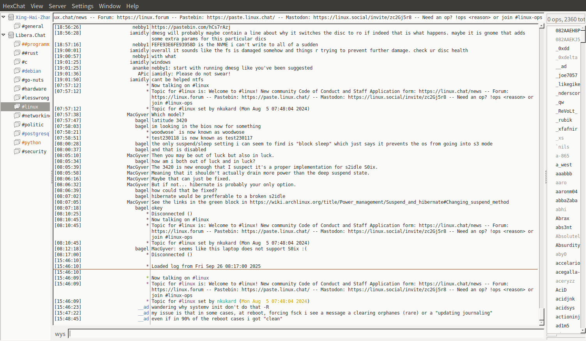
Task: Click the channel icon next to ##rust
Action: pos(17,53)
